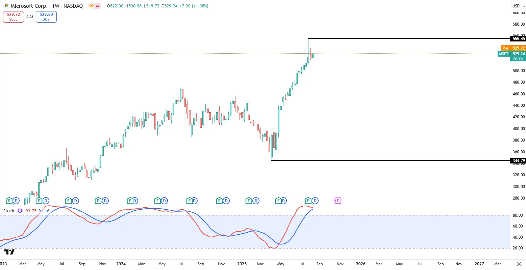Image resolution: width=526 pixels, height=270 pixels.
Task: Click the green MSFT 529.24 price label
Action: [512, 54]
